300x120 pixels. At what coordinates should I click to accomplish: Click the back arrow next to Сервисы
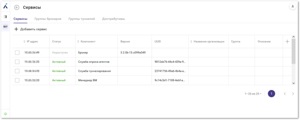(x=17, y=7)
